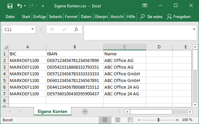The width and height of the screenshot is (199, 124).
Task: Click the Freigeben share button
Action: (179, 17)
